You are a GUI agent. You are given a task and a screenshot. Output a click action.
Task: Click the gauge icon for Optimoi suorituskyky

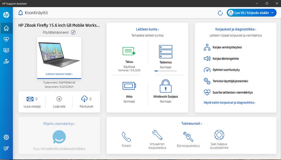click(x=207, y=70)
